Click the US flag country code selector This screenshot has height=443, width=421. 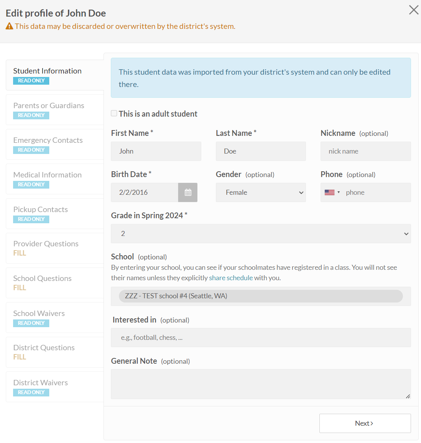(x=329, y=192)
